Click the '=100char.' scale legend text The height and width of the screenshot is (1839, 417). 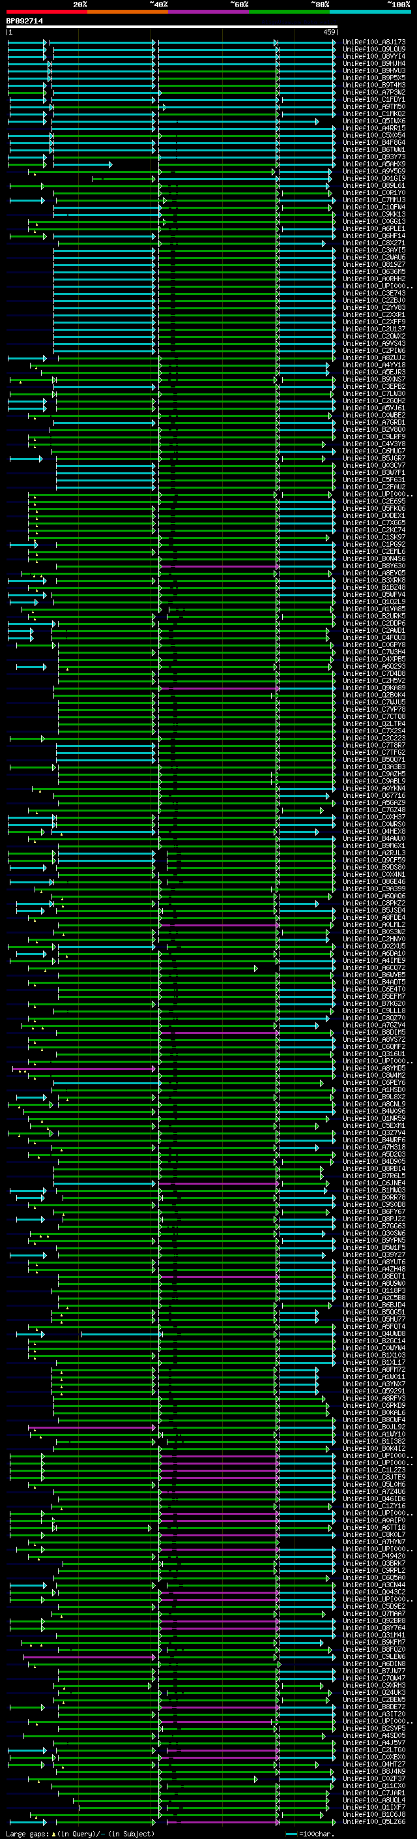click(317, 1834)
